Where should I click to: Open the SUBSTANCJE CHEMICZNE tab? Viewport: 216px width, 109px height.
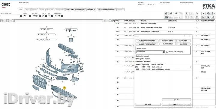76,10
